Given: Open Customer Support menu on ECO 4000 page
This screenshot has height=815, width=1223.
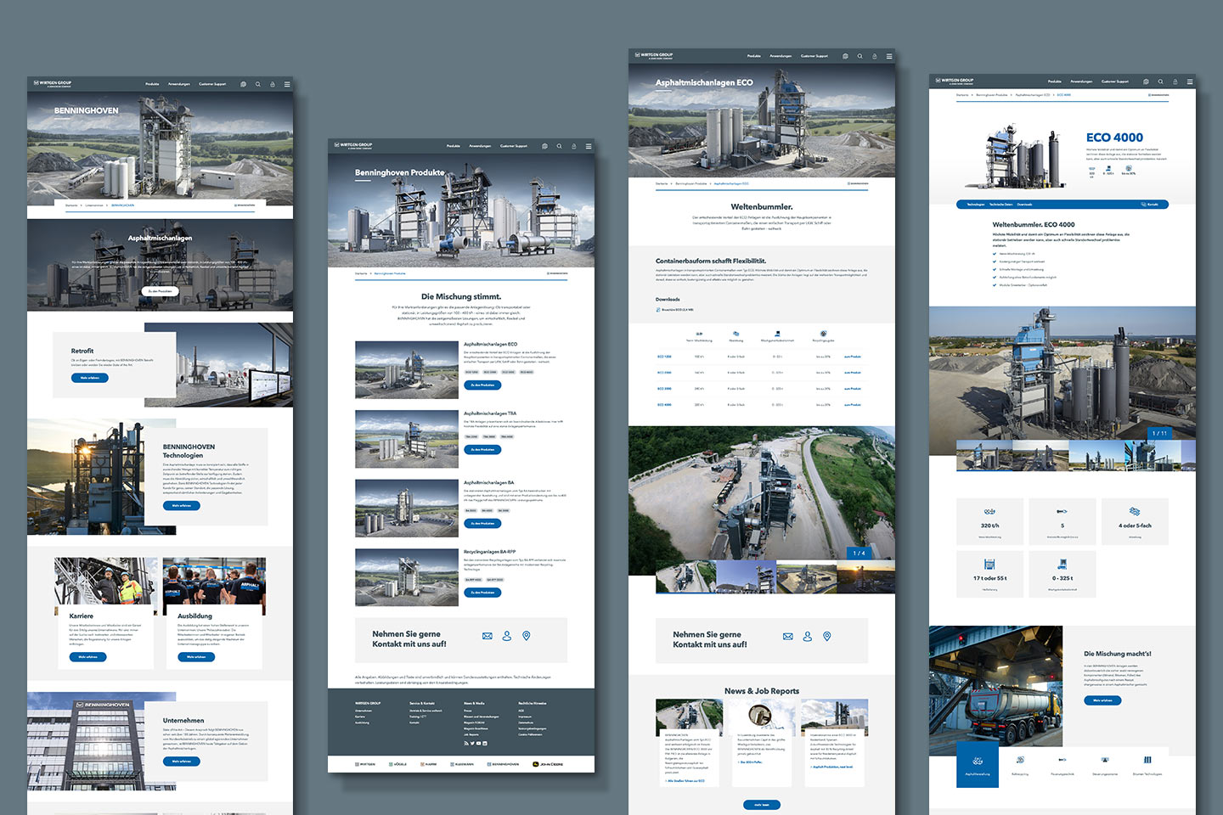Looking at the screenshot, I should coord(1115,81).
